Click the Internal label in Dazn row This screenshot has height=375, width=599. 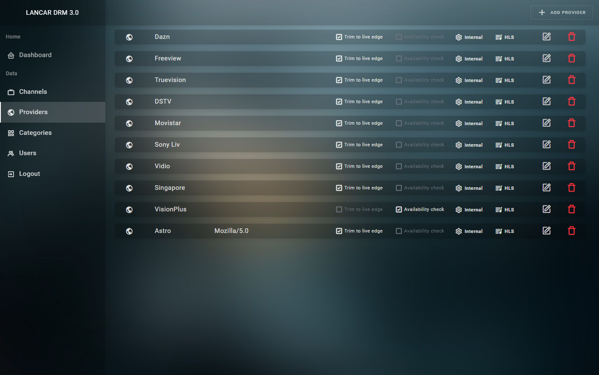coord(473,37)
